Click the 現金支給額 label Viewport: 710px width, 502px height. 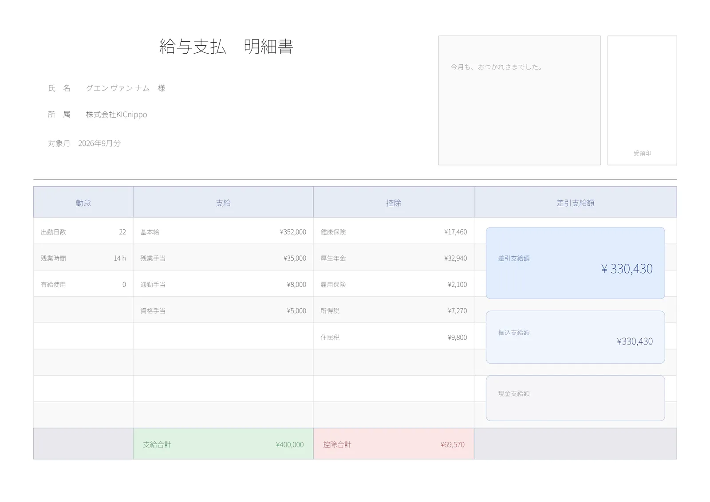tap(514, 394)
